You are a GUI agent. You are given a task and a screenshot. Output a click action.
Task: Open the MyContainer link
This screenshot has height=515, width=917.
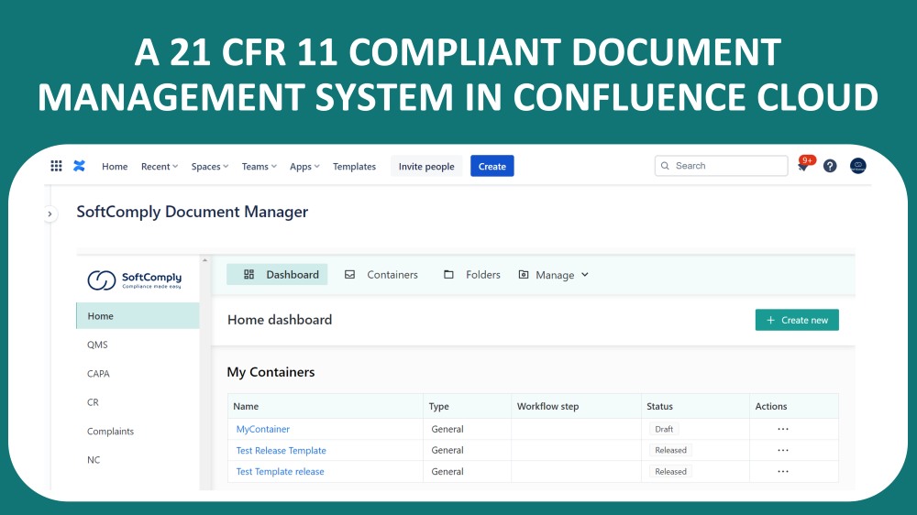[x=262, y=429]
